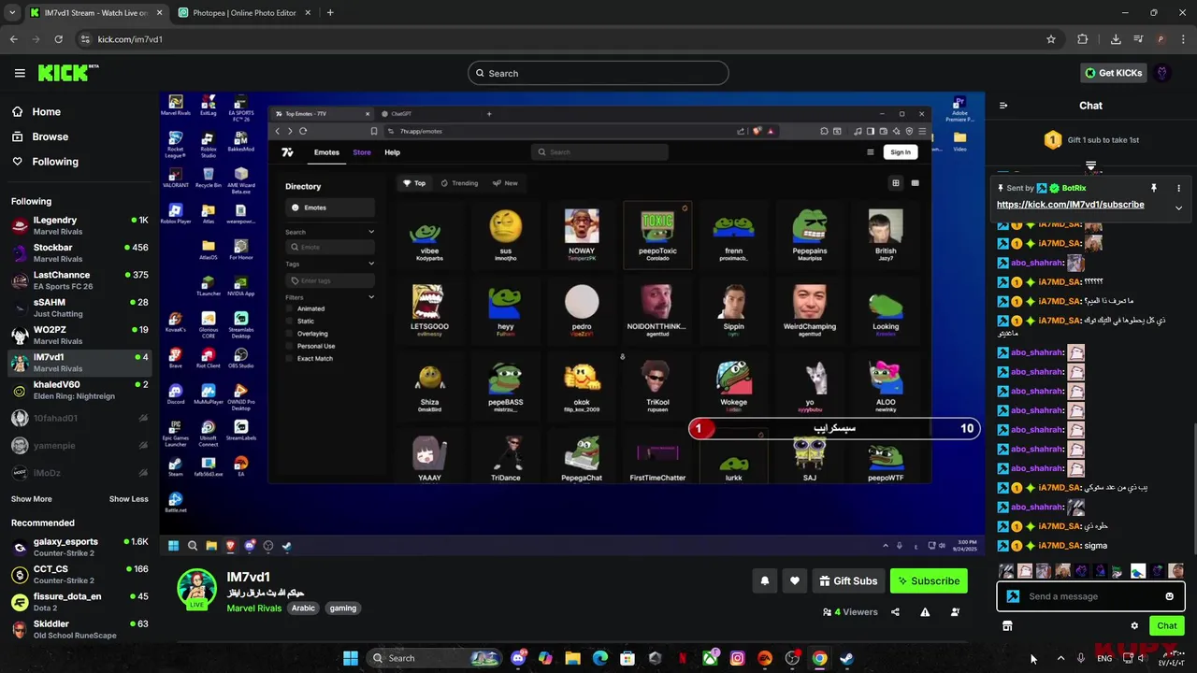This screenshot has width=1197, height=673.
Task: Click the green Subscribe button
Action: pos(929,580)
